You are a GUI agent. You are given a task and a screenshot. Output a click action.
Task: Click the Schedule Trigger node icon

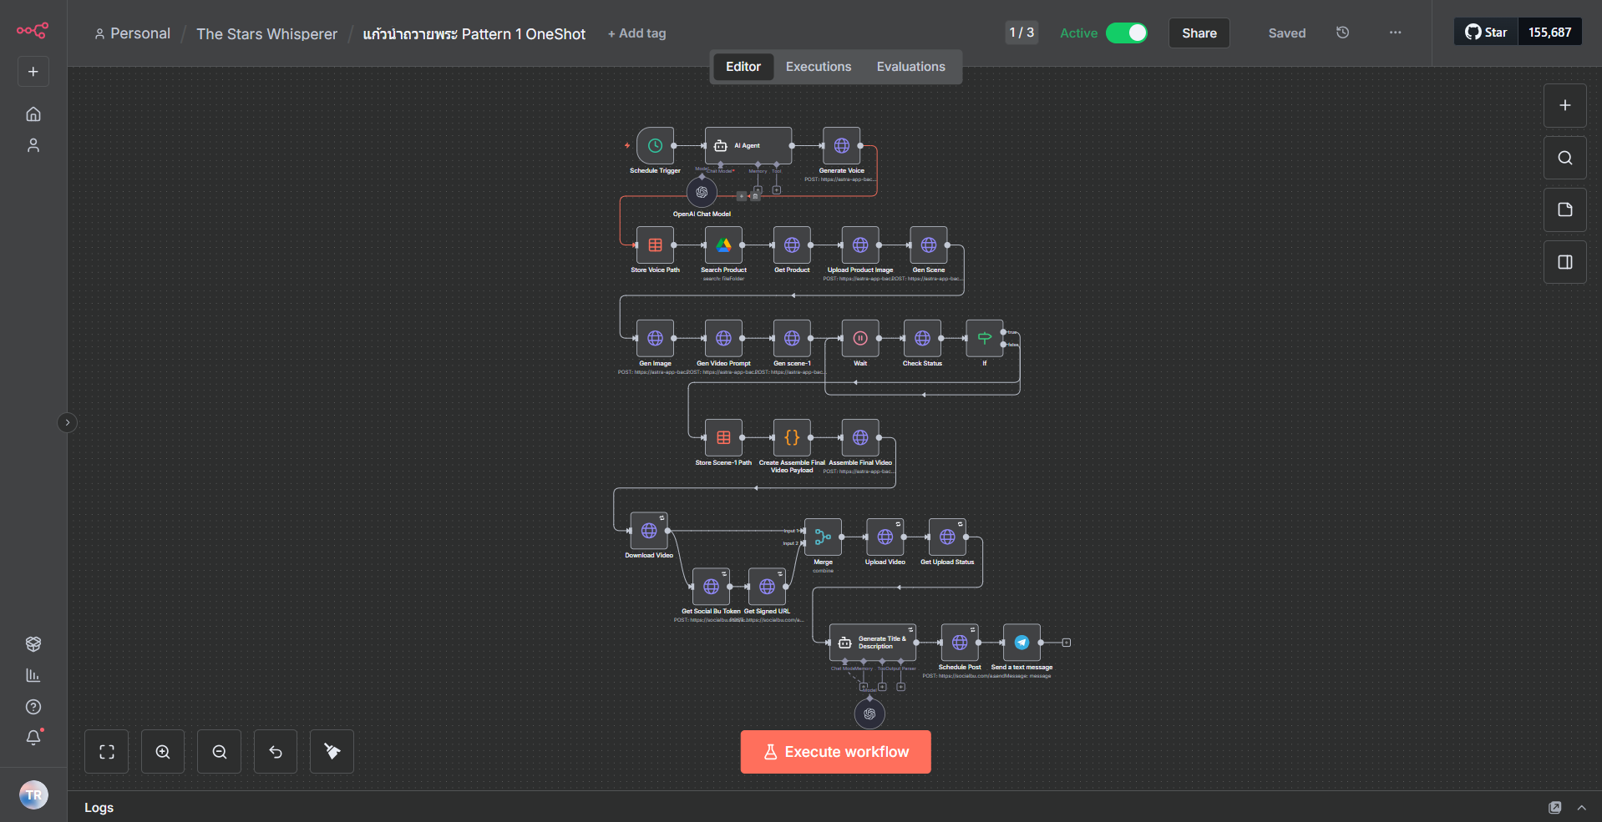tap(655, 146)
